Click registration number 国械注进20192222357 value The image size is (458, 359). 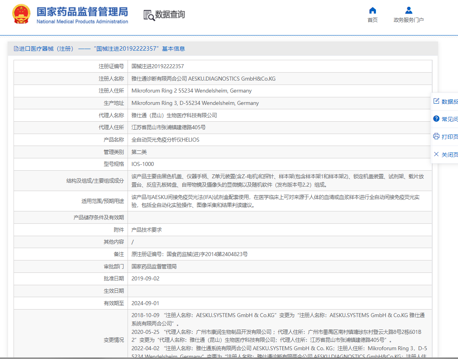pyautogui.click(x=158, y=66)
